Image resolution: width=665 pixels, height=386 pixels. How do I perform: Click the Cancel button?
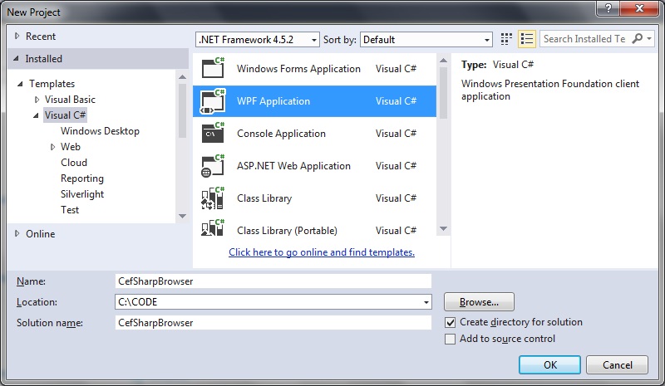(617, 364)
